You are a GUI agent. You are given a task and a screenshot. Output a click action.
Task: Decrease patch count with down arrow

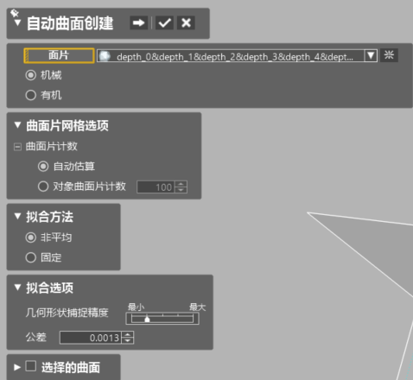point(181,190)
